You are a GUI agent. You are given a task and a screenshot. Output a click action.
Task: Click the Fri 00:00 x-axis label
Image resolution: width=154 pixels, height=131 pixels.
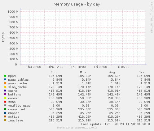point(100,67)
